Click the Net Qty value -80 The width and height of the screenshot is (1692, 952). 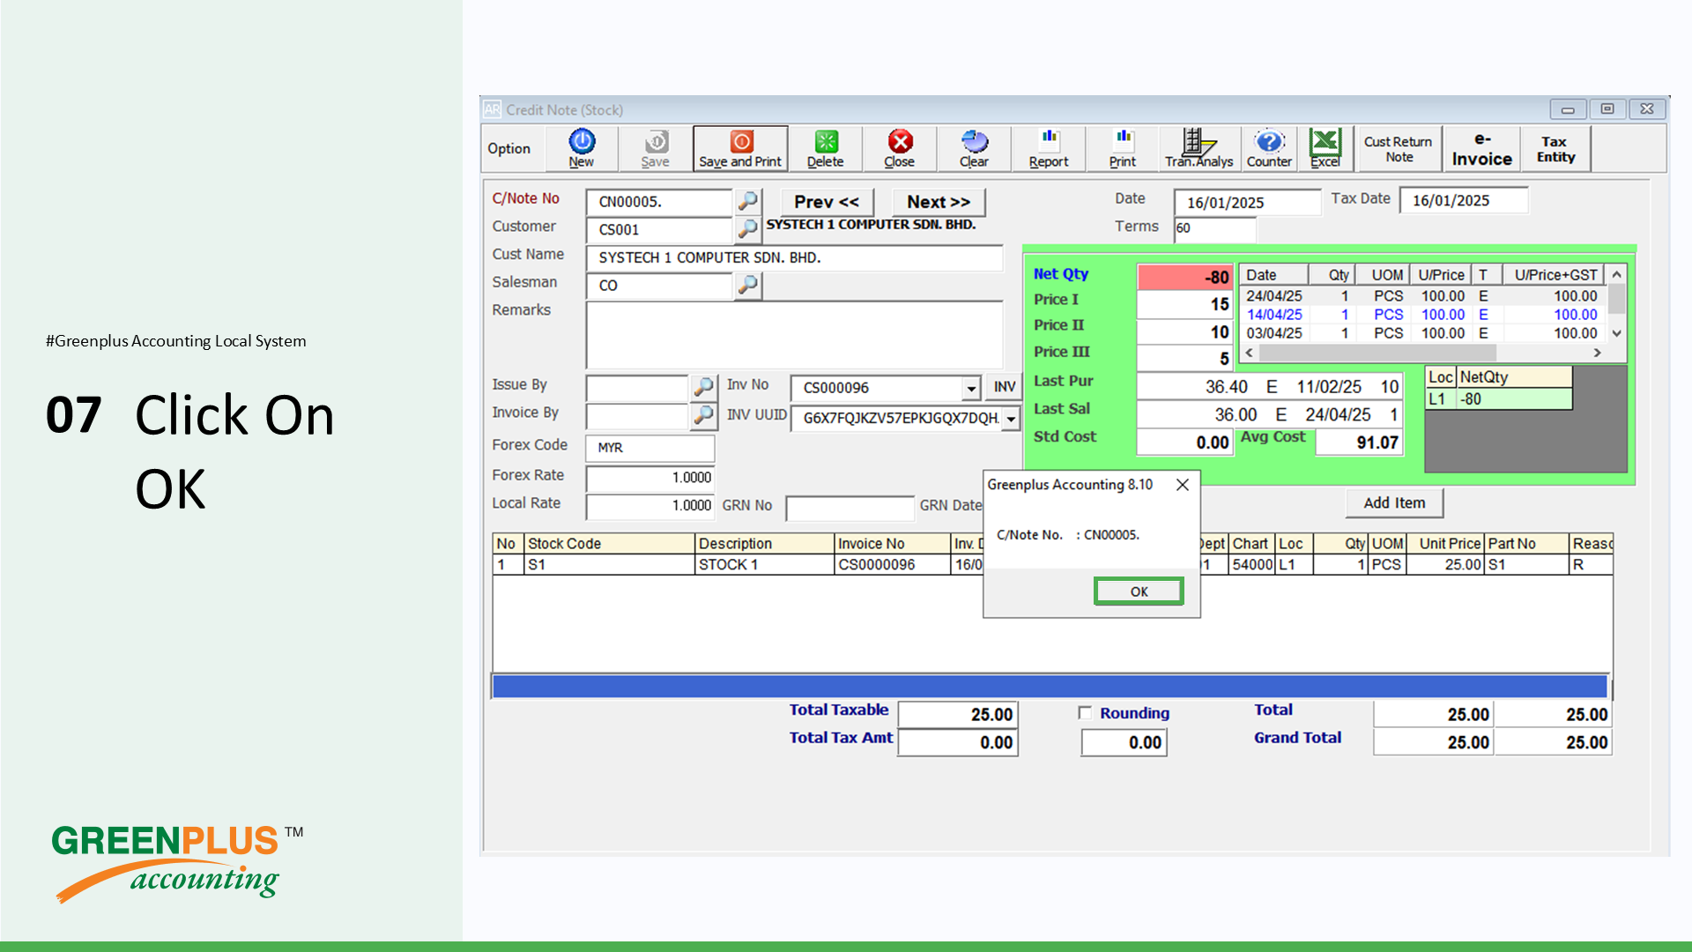click(x=1184, y=278)
